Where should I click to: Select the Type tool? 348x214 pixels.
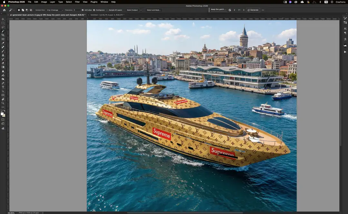point(3,87)
